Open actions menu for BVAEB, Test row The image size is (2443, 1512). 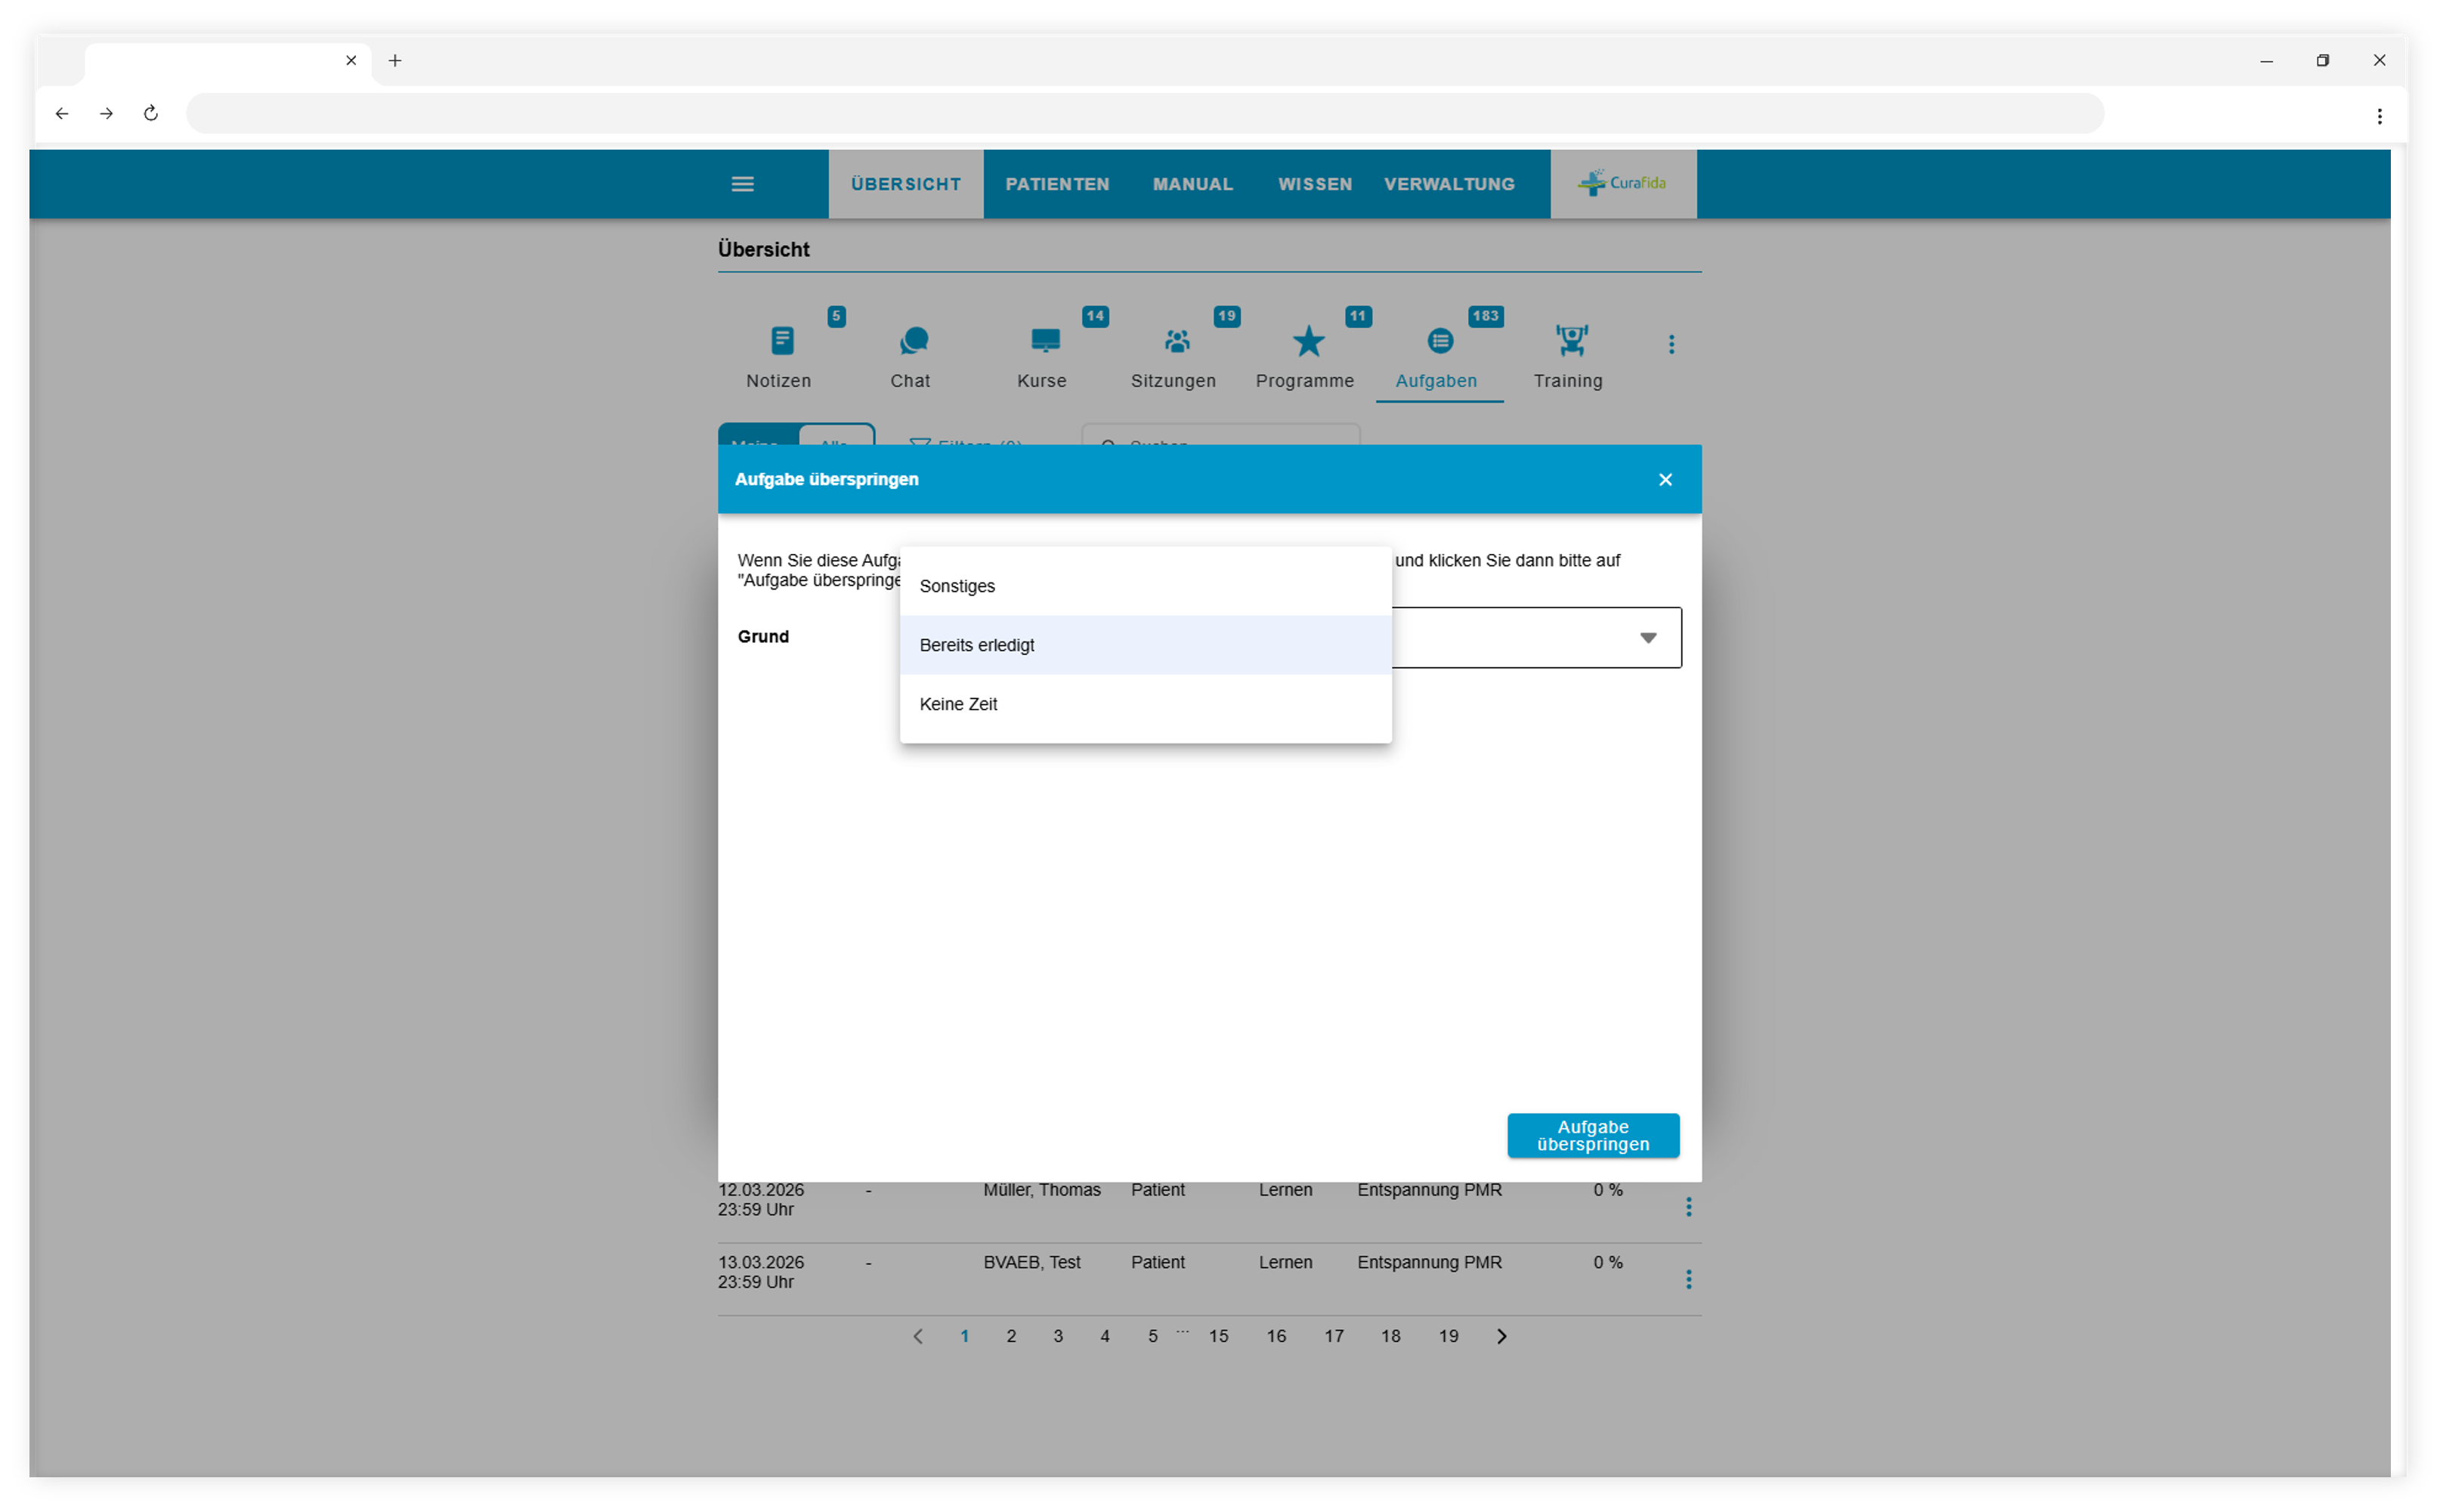click(1688, 1279)
